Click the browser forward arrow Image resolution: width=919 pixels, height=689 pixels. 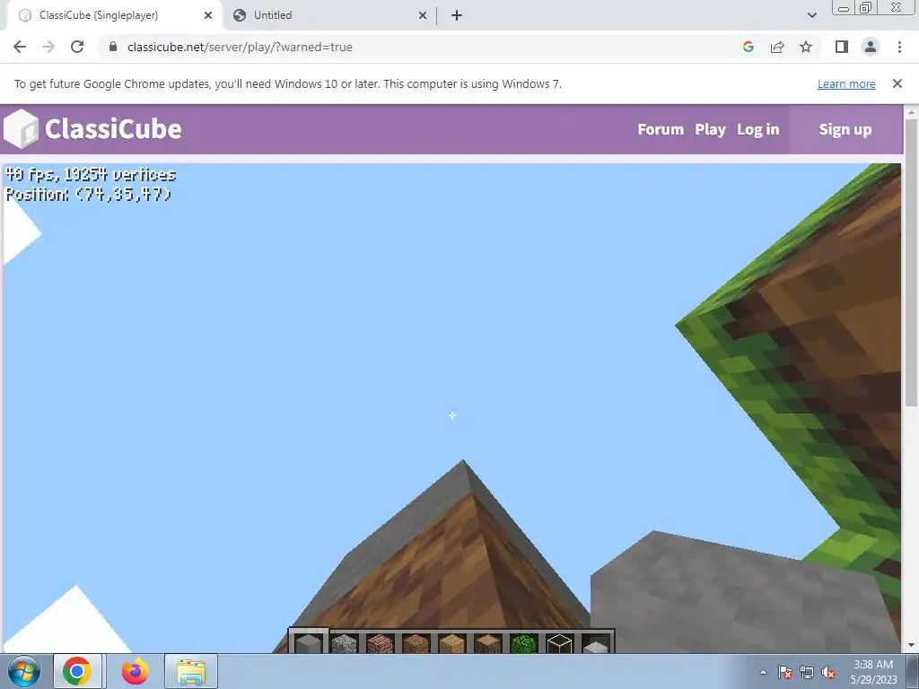click(48, 47)
